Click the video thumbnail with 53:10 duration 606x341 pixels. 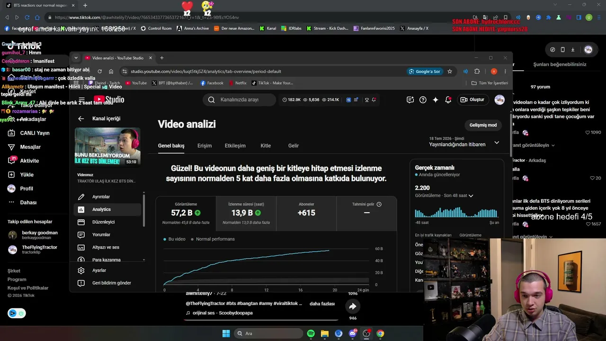click(107, 147)
